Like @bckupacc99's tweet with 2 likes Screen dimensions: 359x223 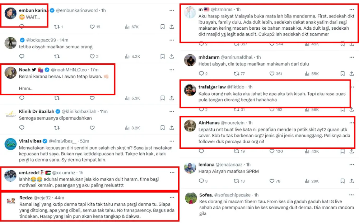[x=92, y=56]
